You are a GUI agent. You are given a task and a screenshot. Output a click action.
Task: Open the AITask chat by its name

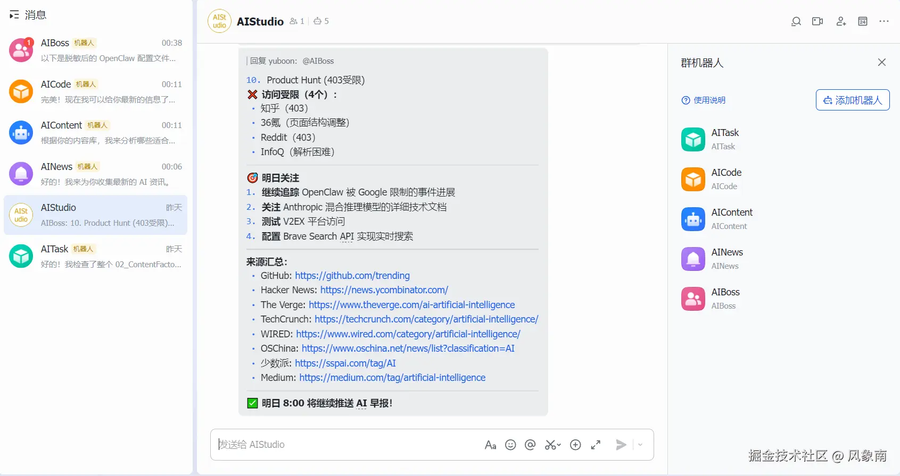[x=55, y=249]
